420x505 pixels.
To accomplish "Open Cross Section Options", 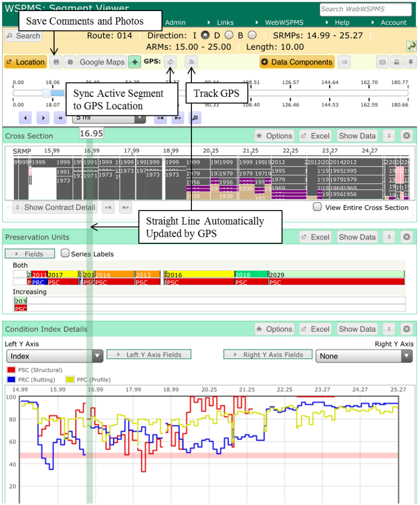I will point(274,136).
